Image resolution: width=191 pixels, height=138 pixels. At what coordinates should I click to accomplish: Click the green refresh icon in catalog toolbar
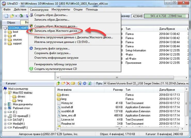pyautogui.click(x=90, y=83)
